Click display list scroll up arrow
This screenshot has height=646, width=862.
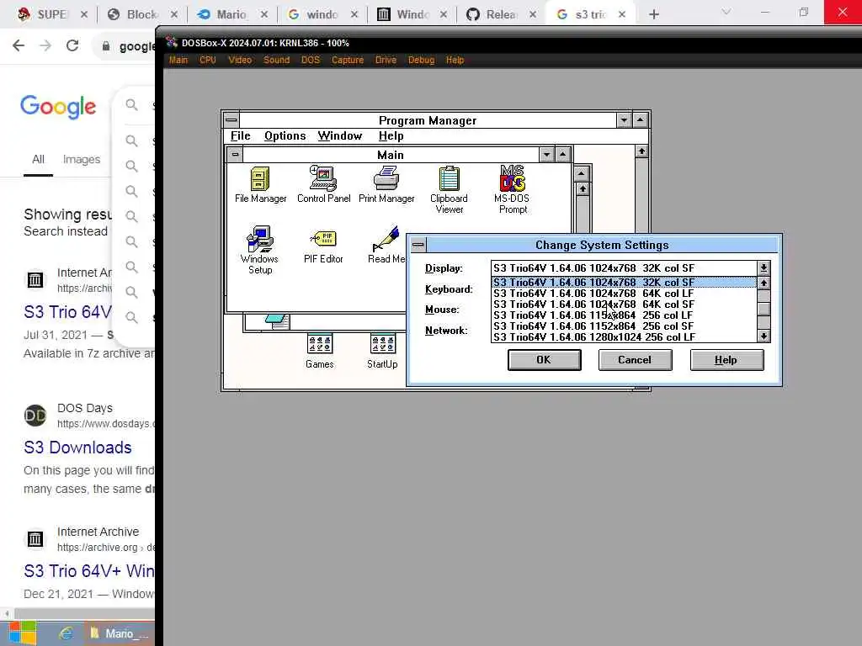point(764,283)
